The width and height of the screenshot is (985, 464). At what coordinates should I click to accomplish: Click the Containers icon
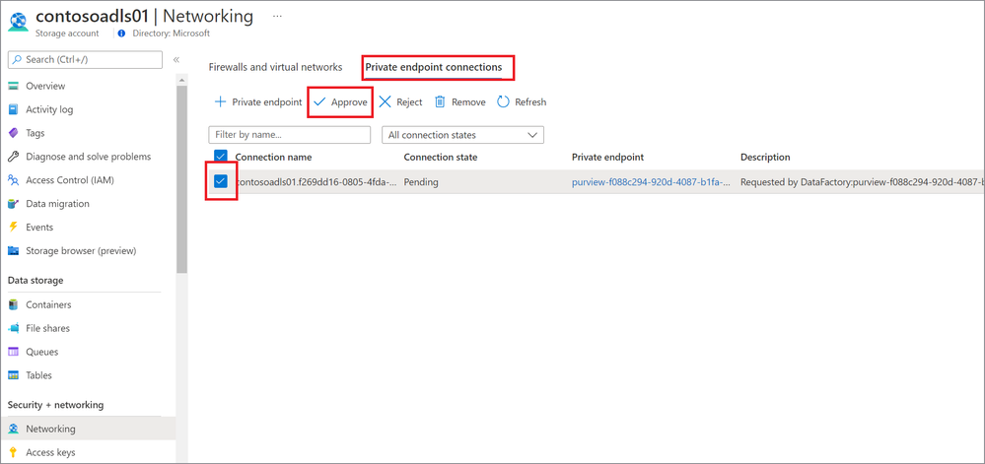coord(13,304)
